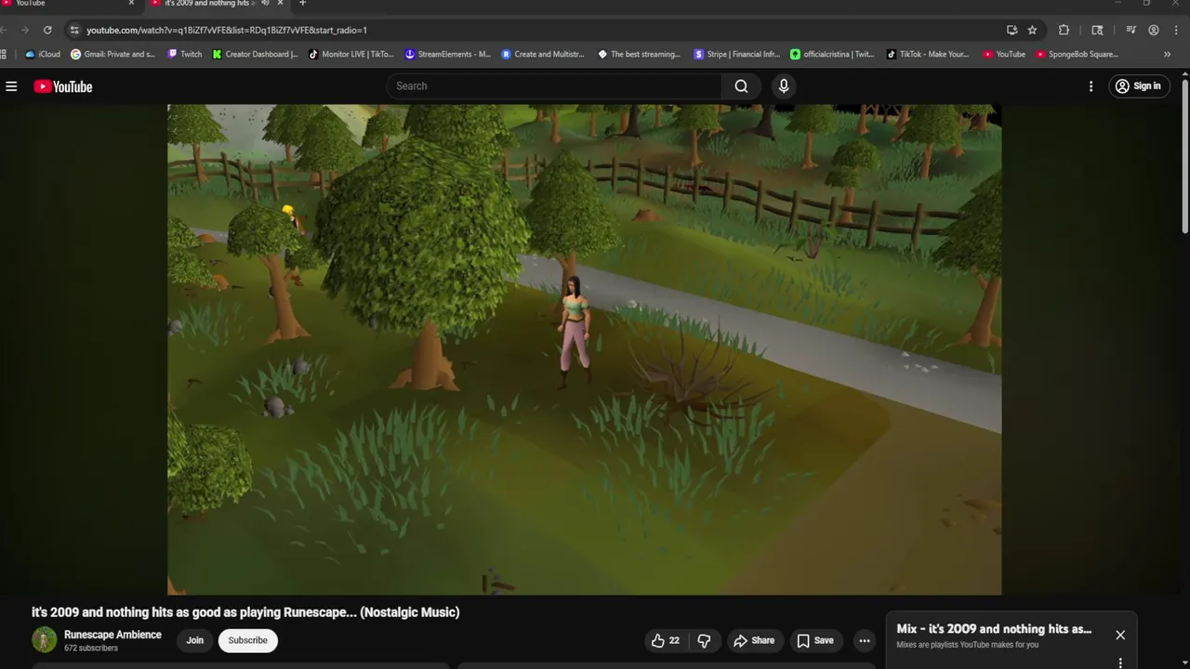Open StreamElements bookmark
The image size is (1190, 669).
click(x=447, y=54)
